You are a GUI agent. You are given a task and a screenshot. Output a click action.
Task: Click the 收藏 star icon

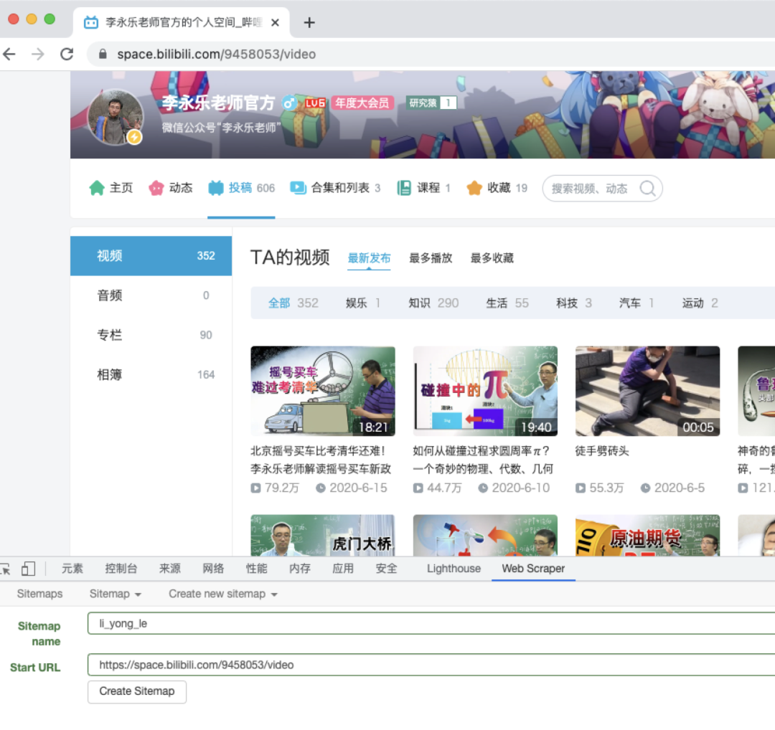click(x=474, y=188)
